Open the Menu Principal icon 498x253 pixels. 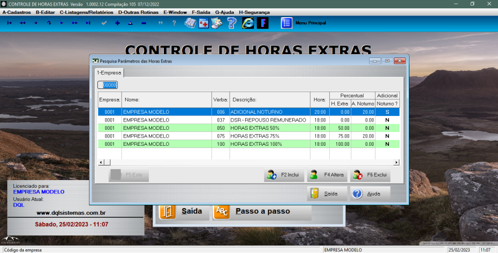(x=286, y=23)
